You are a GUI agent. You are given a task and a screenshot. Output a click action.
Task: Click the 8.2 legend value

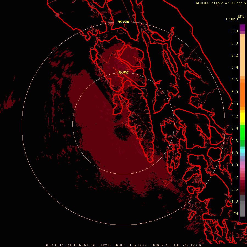[x=235, y=55]
